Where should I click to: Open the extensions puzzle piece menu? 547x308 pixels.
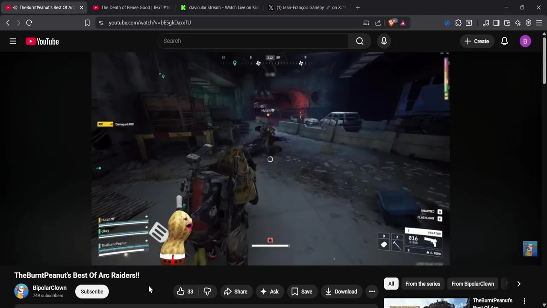point(458,23)
